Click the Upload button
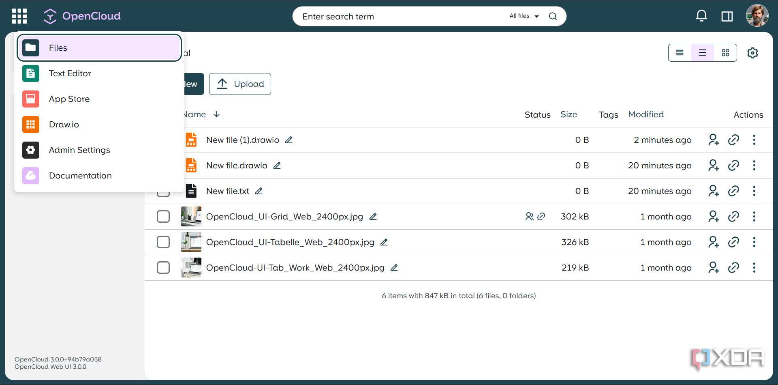 pyautogui.click(x=240, y=84)
